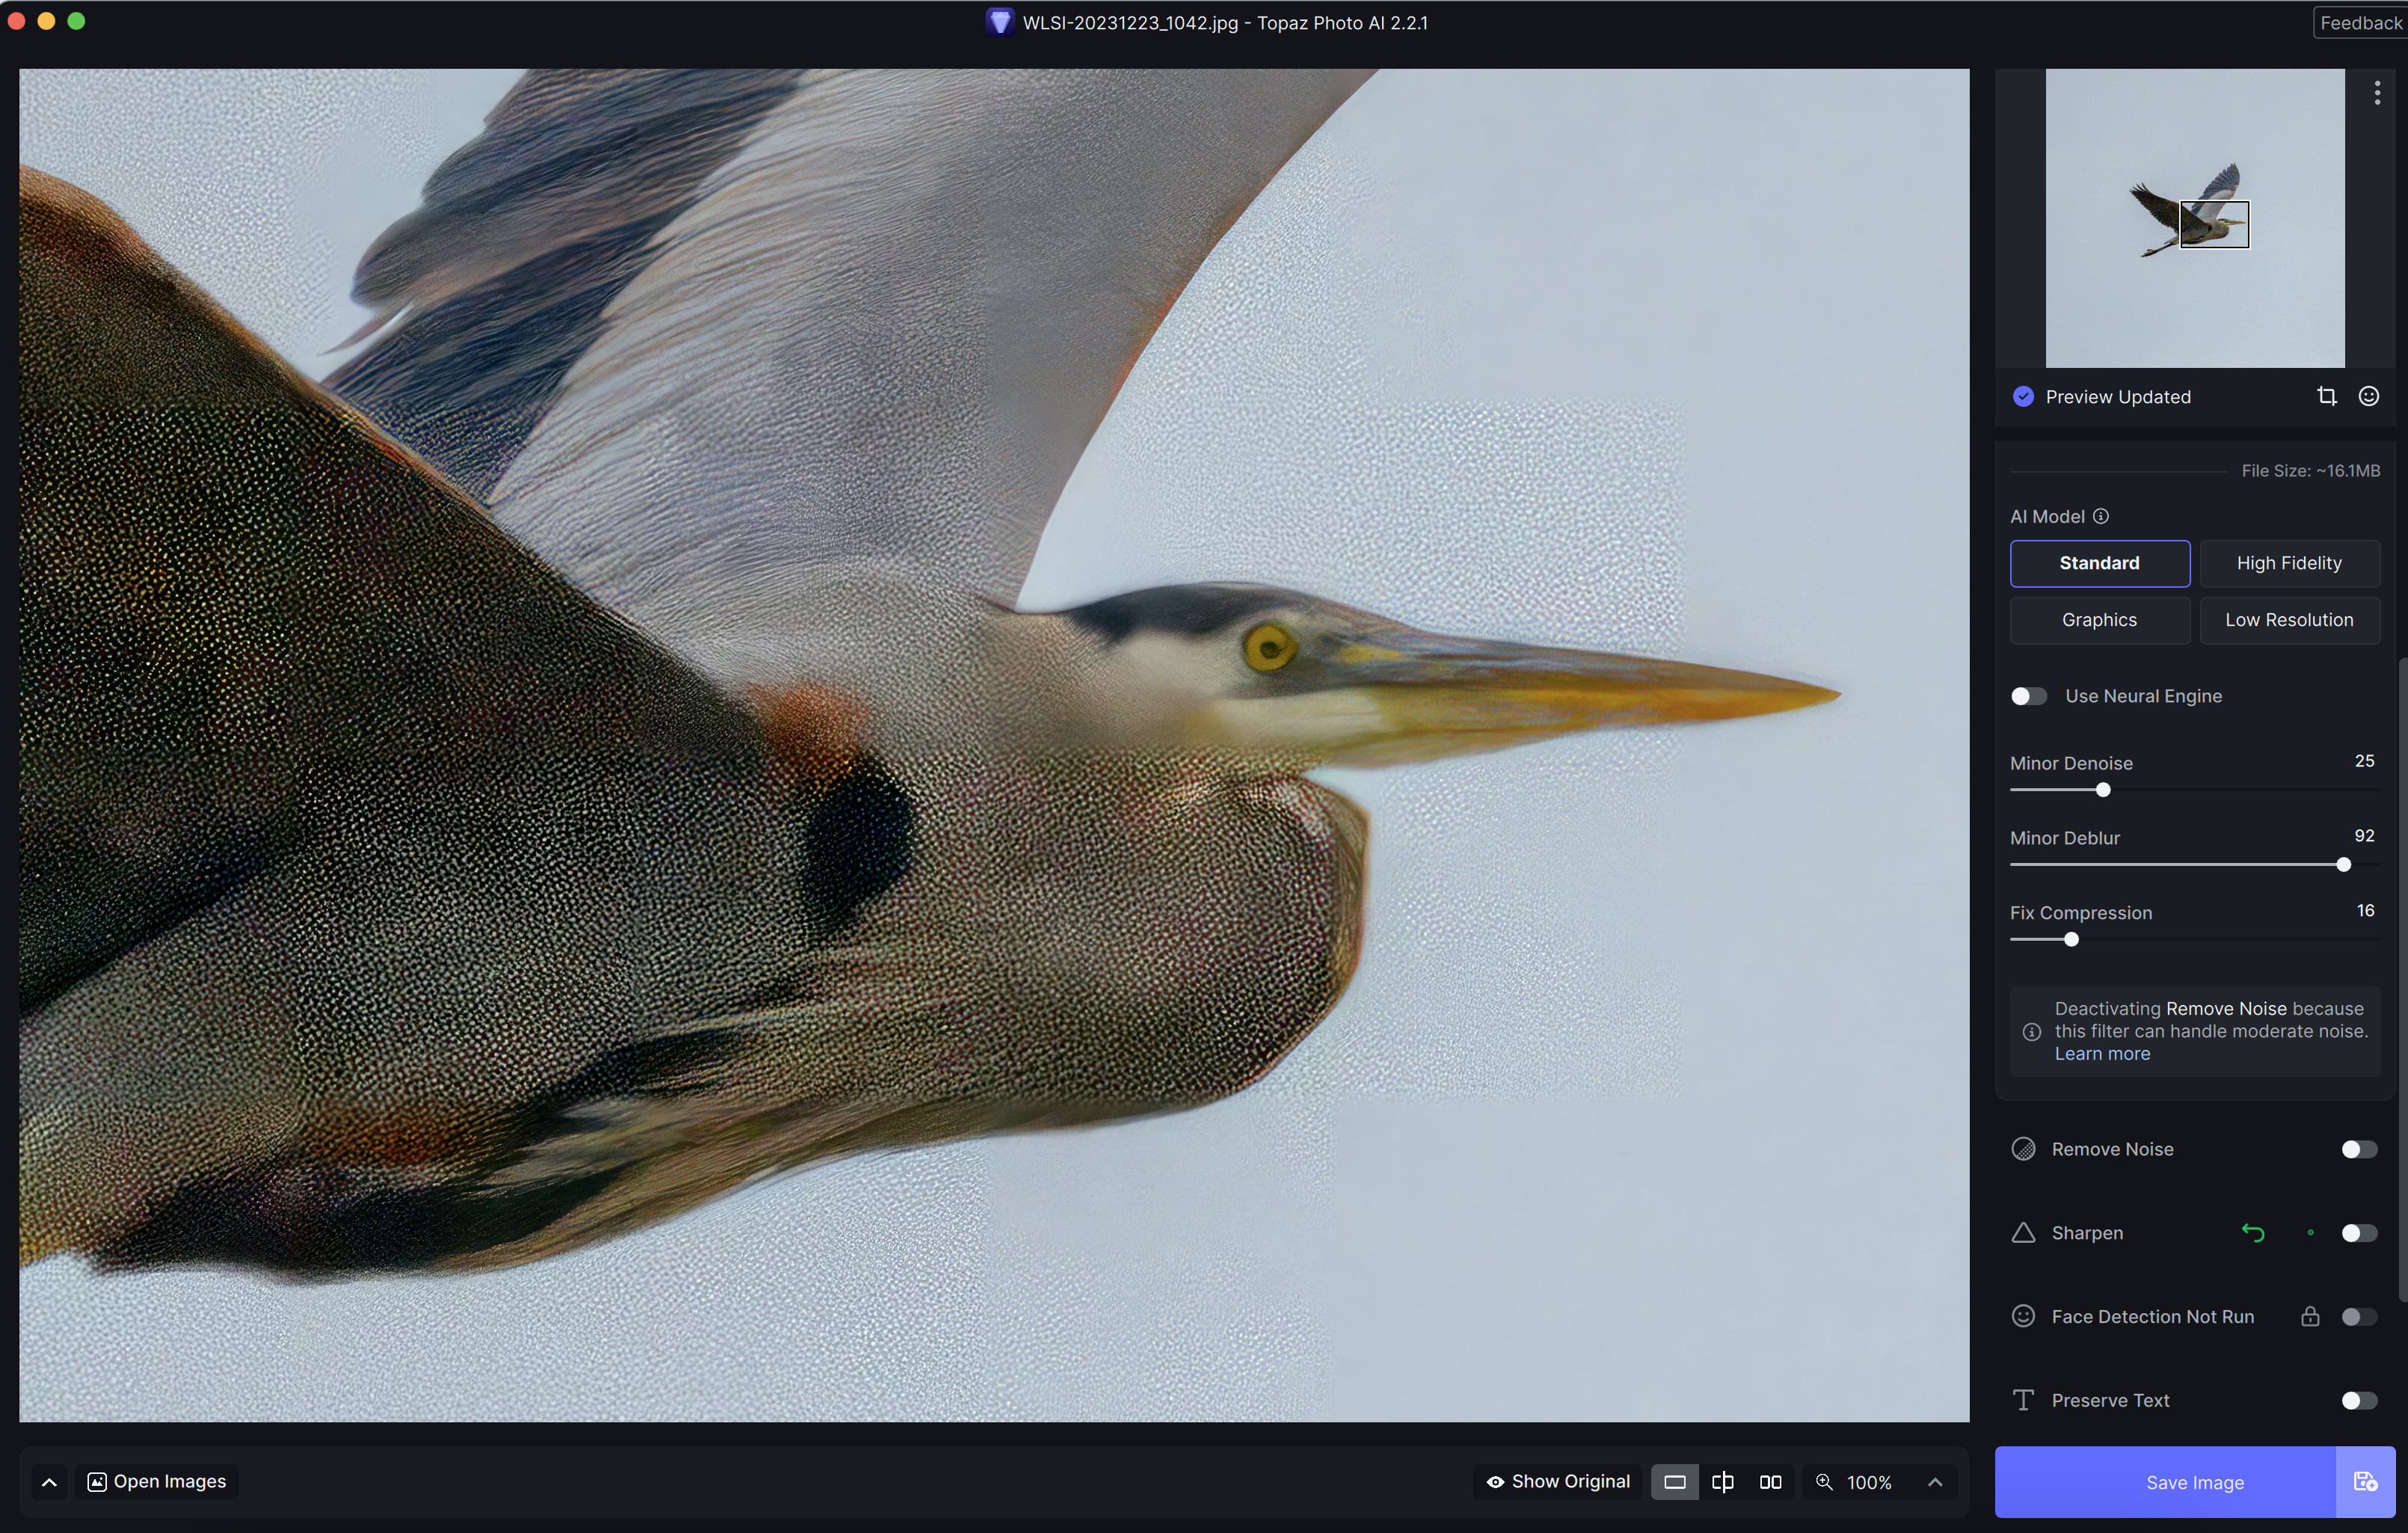Click the face selection smiley icon
This screenshot has height=1533, width=2408.
pos(2368,397)
